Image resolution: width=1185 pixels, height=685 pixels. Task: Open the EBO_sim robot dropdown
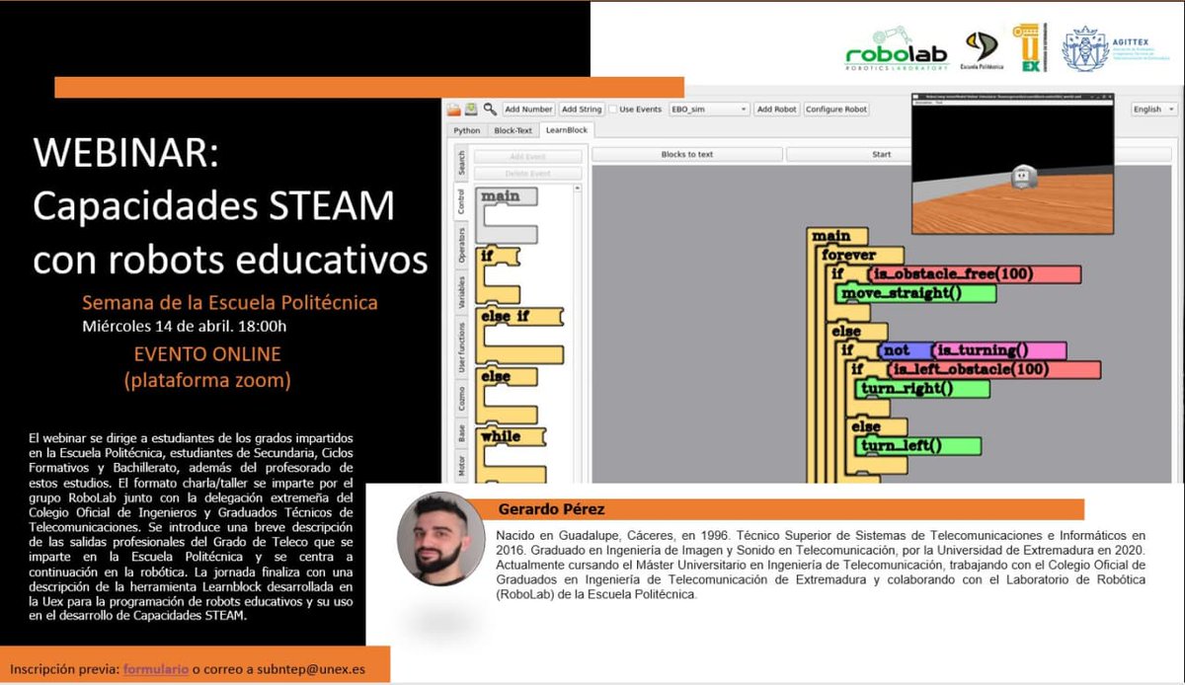[709, 110]
